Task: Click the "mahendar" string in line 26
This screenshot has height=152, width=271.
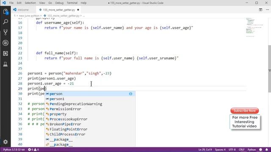Action: [73, 73]
